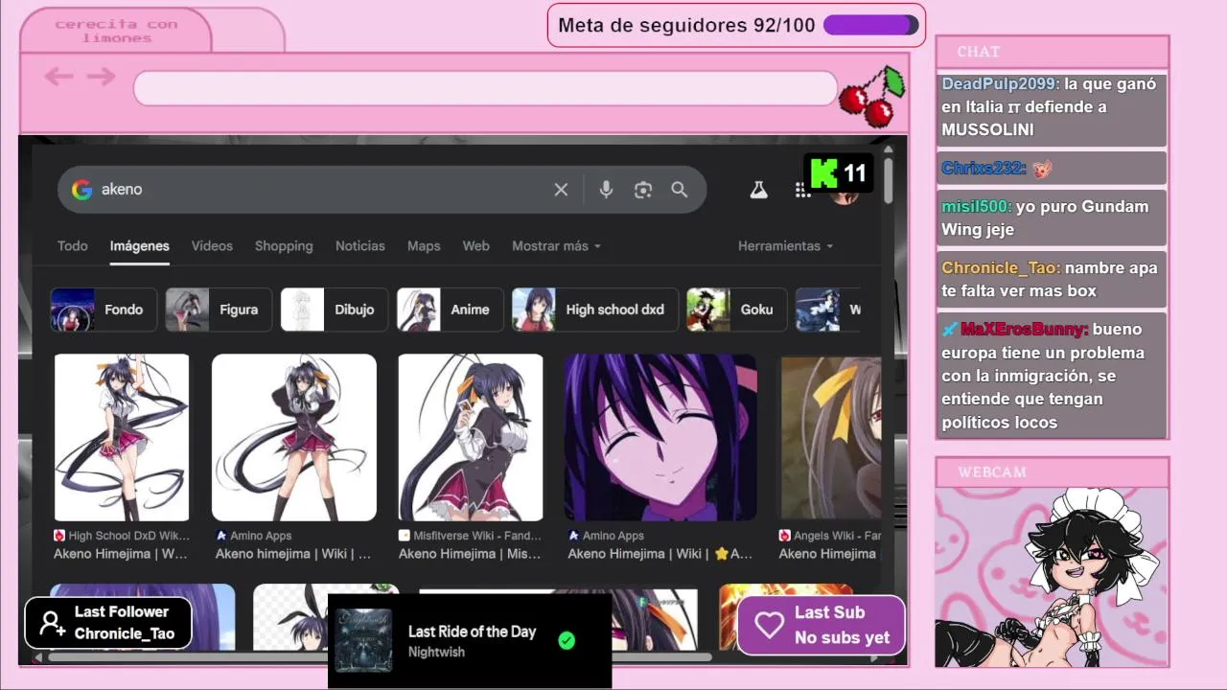The height and width of the screenshot is (690, 1227).
Task: Click the browser vertical scrollbar
Action: [x=889, y=179]
